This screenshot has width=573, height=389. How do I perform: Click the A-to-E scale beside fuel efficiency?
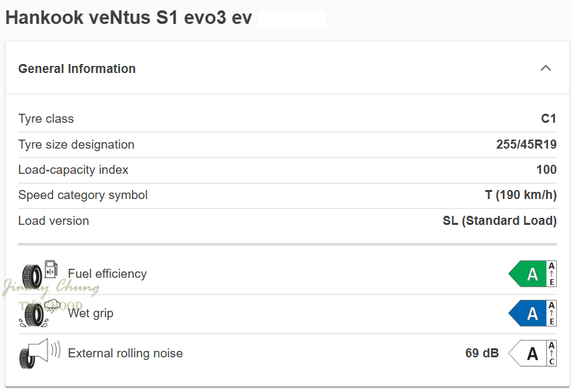pyautogui.click(x=552, y=274)
